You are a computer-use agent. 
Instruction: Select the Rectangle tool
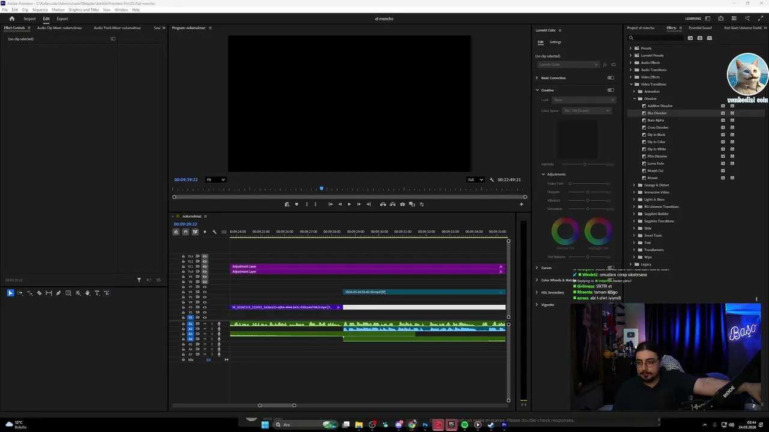click(68, 293)
